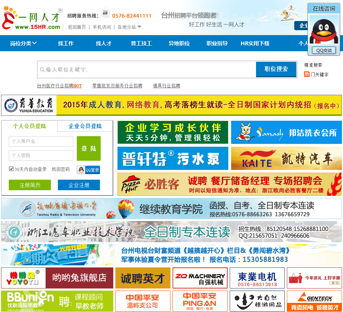
Task: Open the GENTECK 竞添机电 ad
Action: pyautogui.click(x=314, y=301)
